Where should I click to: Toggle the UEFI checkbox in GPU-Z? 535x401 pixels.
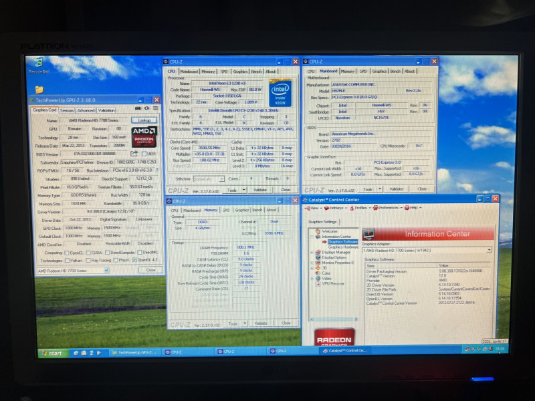tap(144, 154)
